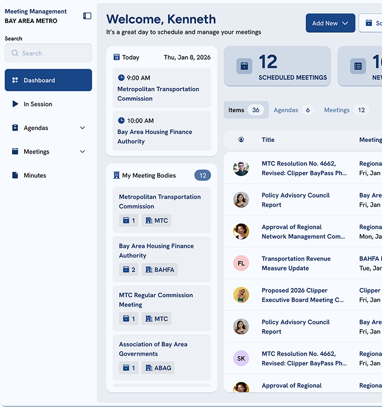The height and width of the screenshot is (407, 382).
Task: Open In Session from sidebar
Action: point(48,104)
